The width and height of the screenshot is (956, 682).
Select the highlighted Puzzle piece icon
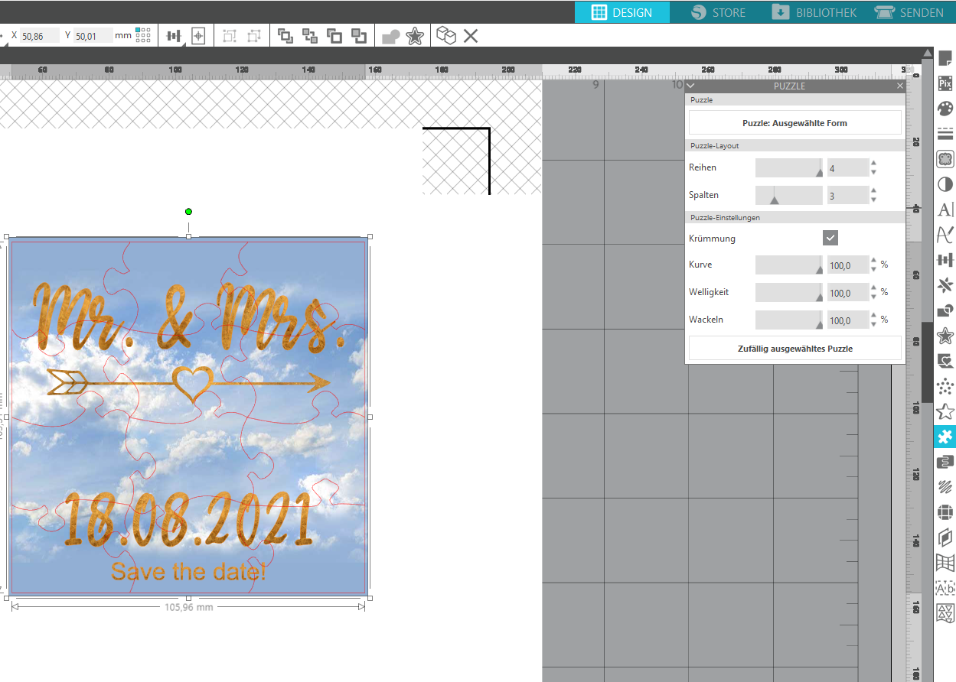pyautogui.click(x=945, y=437)
